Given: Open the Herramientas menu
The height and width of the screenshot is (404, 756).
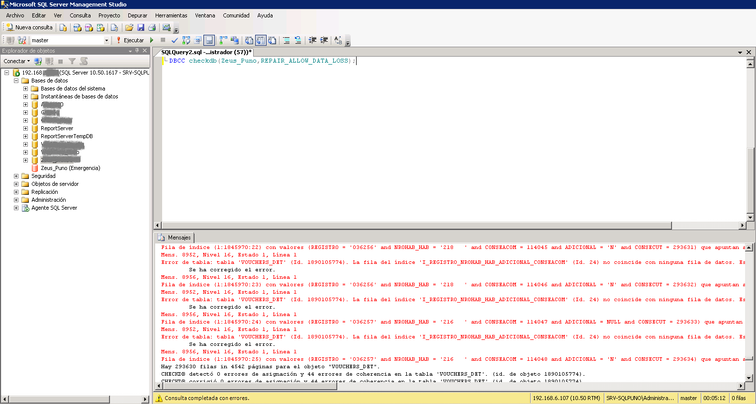Looking at the screenshot, I should [171, 15].
